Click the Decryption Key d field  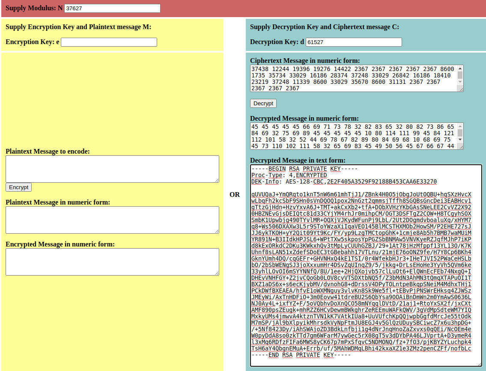(x=354, y=42)
